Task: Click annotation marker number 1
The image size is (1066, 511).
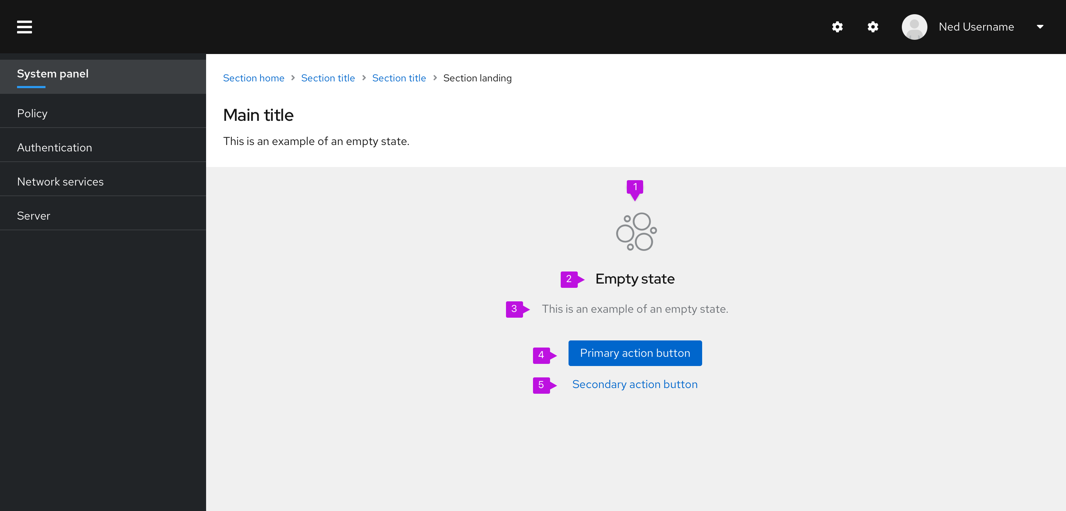Action: (634, 187)
